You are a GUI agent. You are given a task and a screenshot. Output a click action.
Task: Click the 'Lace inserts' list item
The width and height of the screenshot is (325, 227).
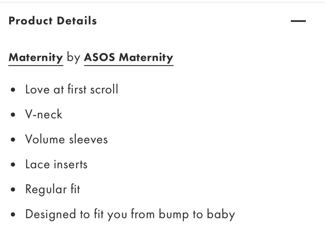[57, 165]
